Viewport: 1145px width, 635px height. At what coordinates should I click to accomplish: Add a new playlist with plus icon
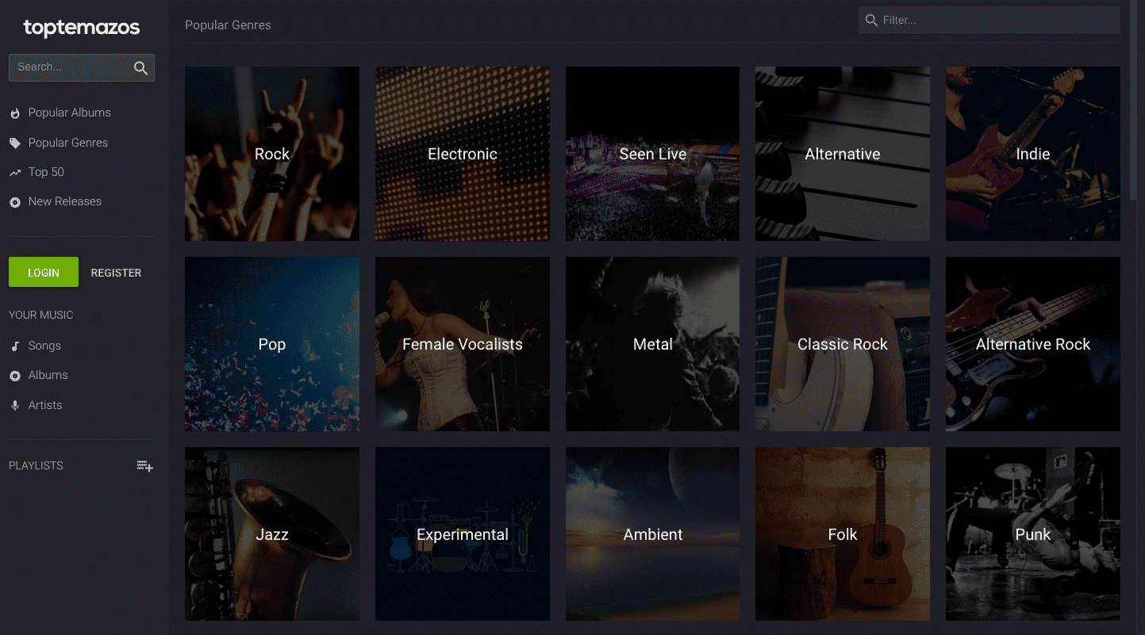point(144,466)
